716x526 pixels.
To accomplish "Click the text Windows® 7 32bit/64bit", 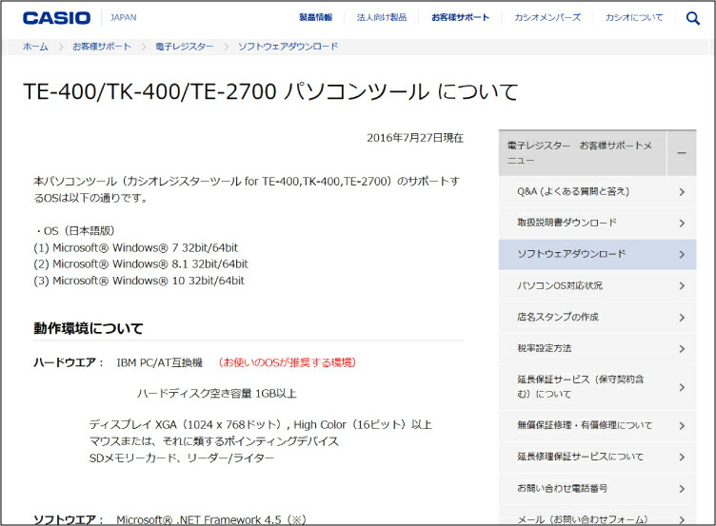I will click(x=175, y=247).
